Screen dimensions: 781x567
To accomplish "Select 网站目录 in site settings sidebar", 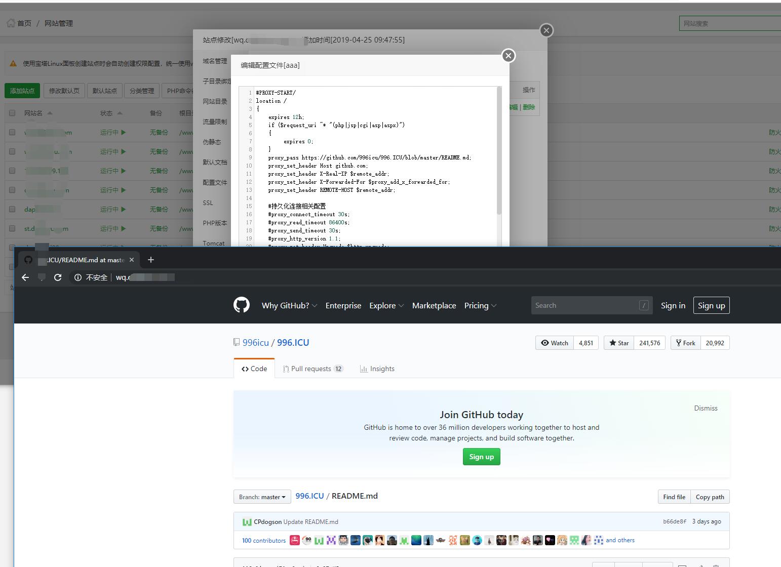I will pyautogui.click(x=215, y=101).
